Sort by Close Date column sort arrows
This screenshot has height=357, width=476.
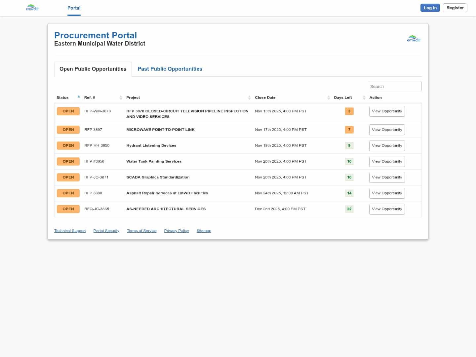tap(329, 98)
